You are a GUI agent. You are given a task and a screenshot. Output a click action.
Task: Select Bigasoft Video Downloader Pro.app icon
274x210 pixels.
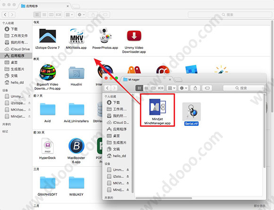(x=48, y=72)
